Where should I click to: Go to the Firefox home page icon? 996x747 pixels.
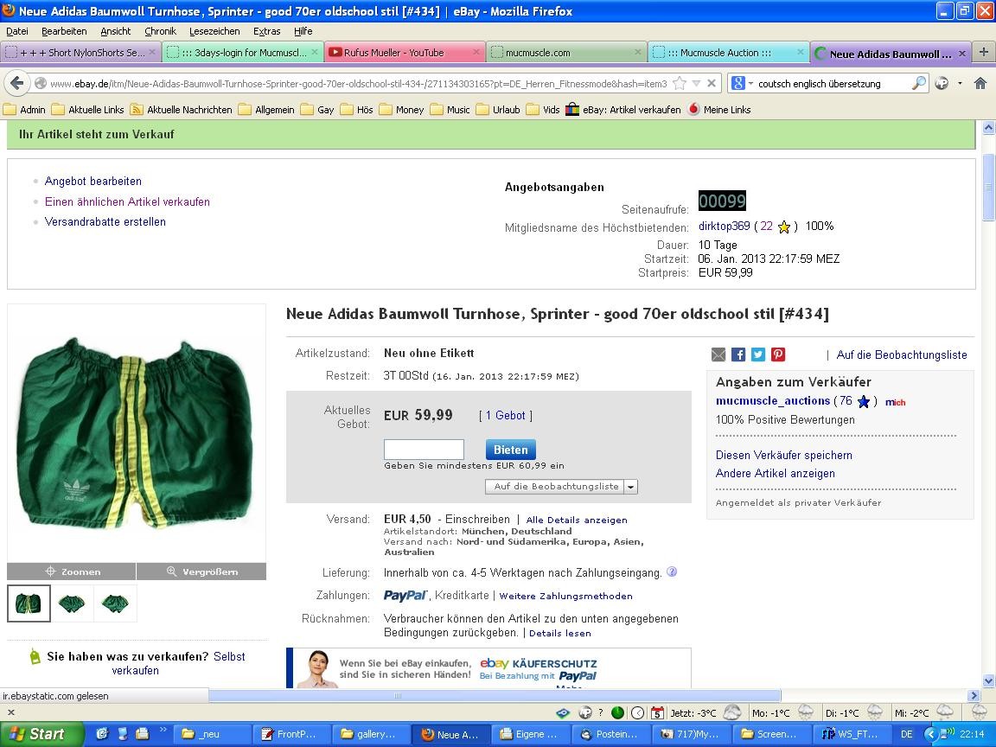tap(980, 83)
